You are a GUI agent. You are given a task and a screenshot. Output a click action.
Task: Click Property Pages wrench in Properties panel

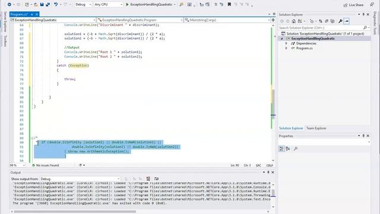click(x=296, y=149)
